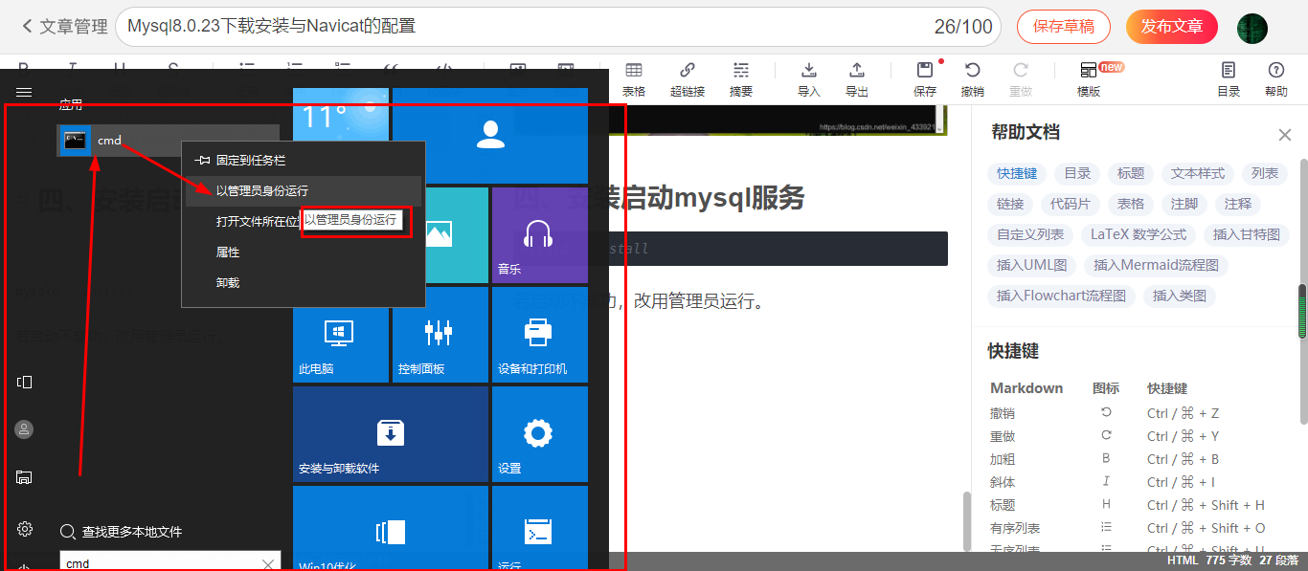Click the user account icon in start sidebar
The height and width of the screenshot is (571, 1308).
[25, 429]
